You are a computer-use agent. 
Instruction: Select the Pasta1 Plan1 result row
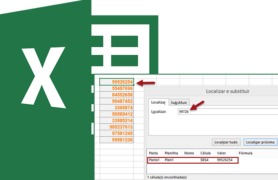pos(193,160)
